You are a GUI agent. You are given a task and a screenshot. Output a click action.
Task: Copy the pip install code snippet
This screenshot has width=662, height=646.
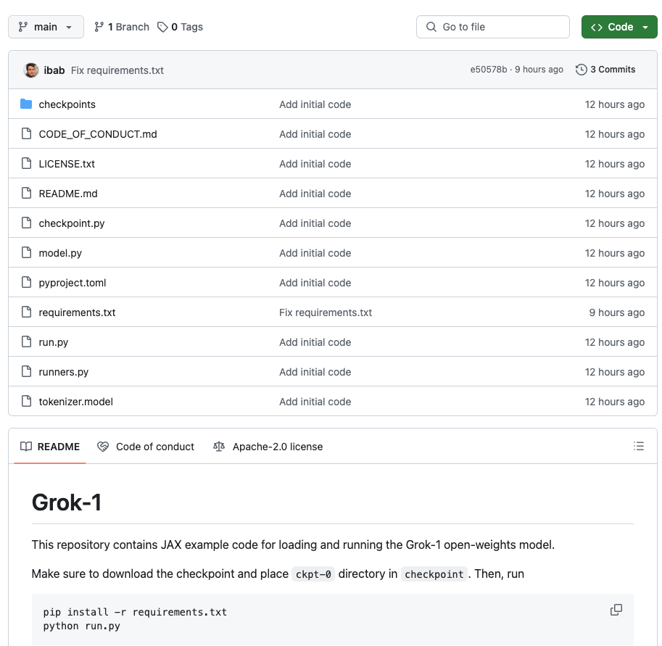point(616,610)
